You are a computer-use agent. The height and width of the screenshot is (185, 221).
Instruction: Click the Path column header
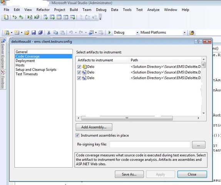(x=165, y=60)
